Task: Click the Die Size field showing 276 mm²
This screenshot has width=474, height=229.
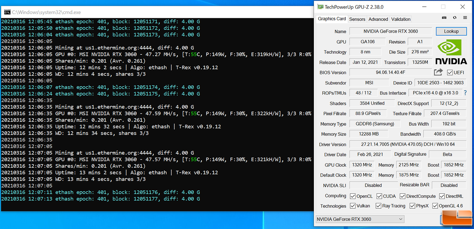Action: pyautogui.click(x=420, y=52)
